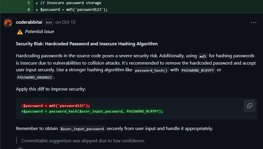Click the Security Risk heading text
The image size is (263, 149).
coord(87,44)
